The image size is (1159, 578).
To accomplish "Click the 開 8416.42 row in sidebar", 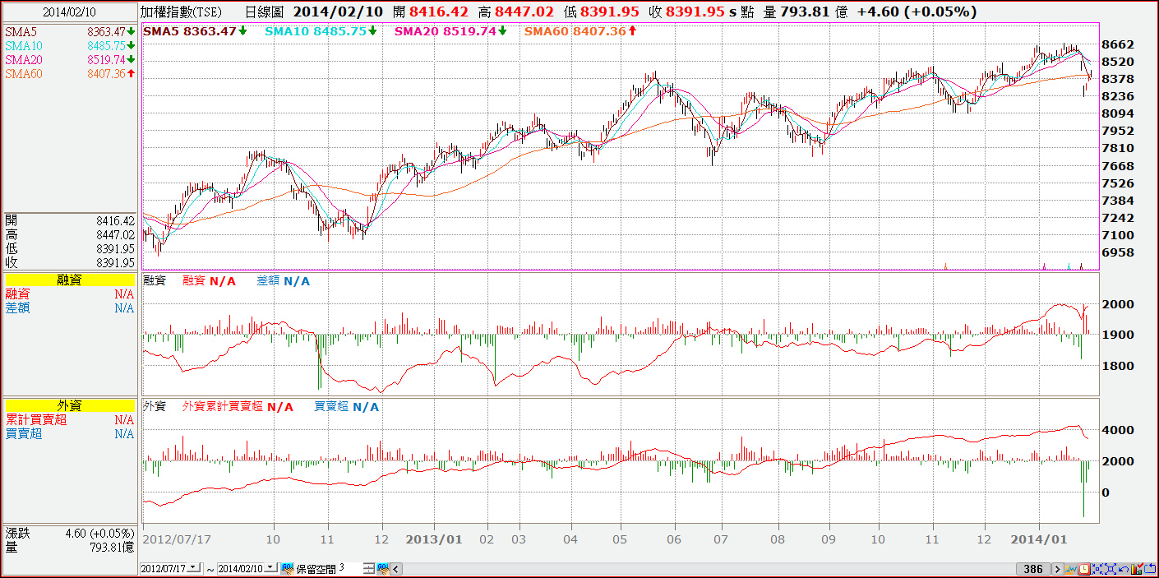I will (x=70, y=221).
